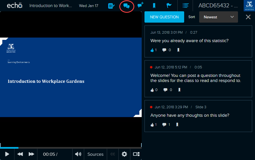Bookmark this class with the top bookmark icon
The image size is (255, 160).
(x=154, y=6)
